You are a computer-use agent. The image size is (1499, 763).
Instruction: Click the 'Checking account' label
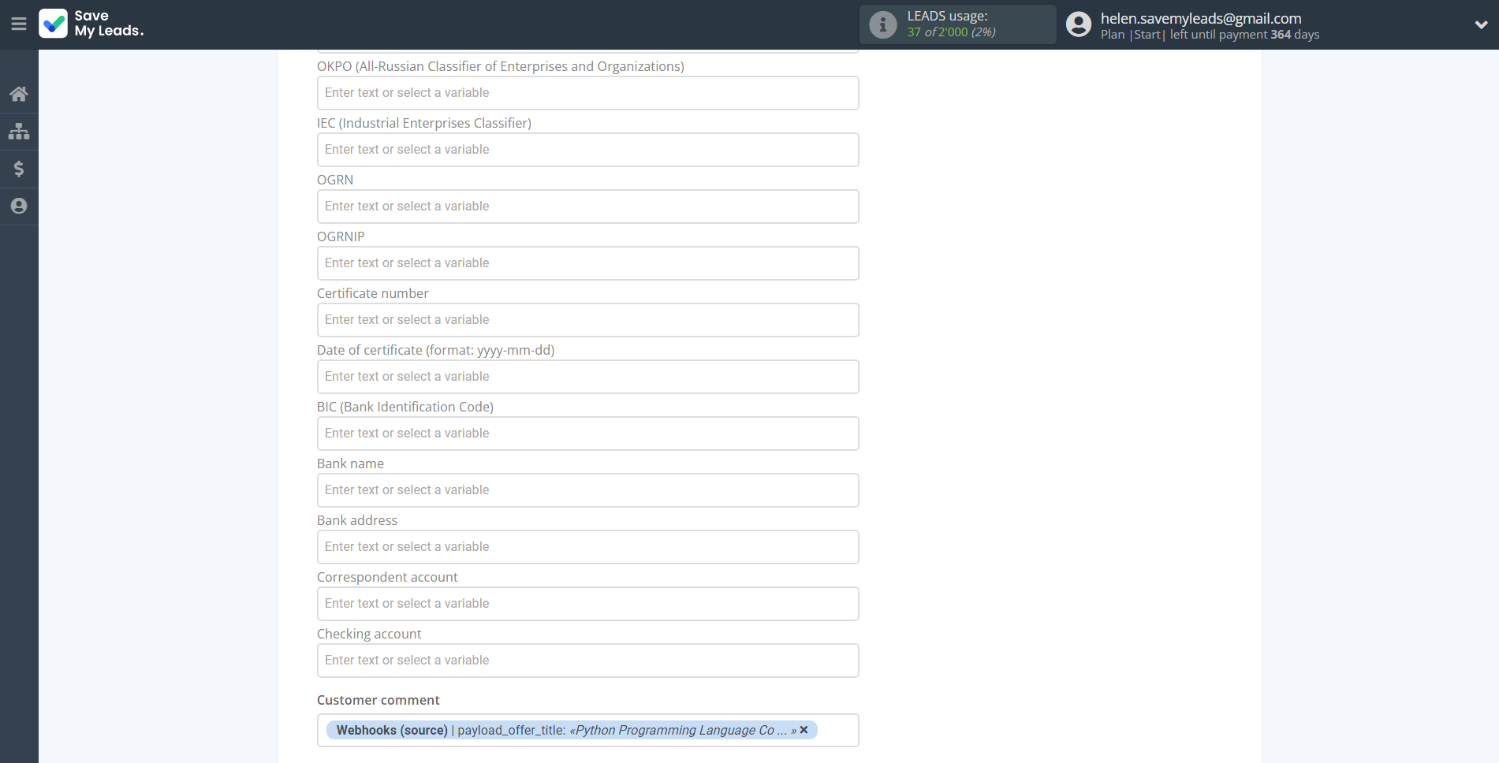369,634
